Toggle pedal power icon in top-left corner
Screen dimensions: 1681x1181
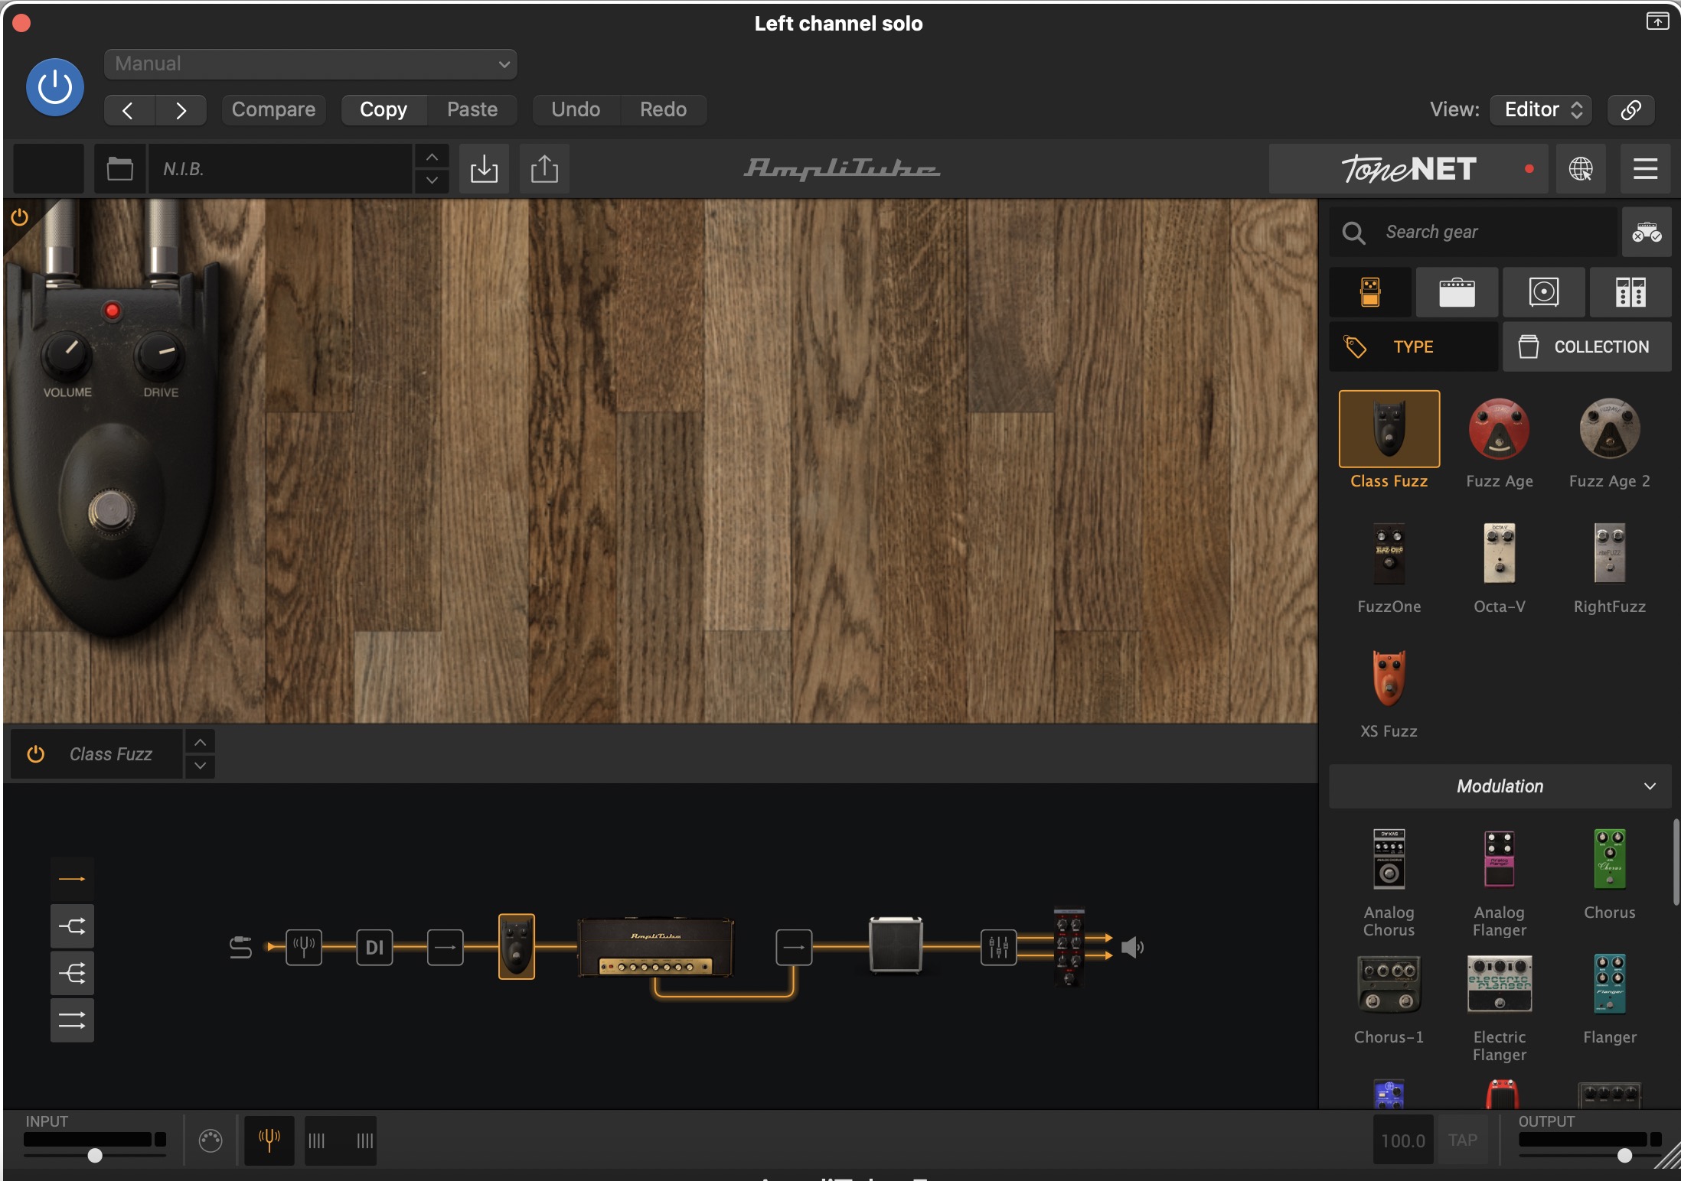(20, 217)
